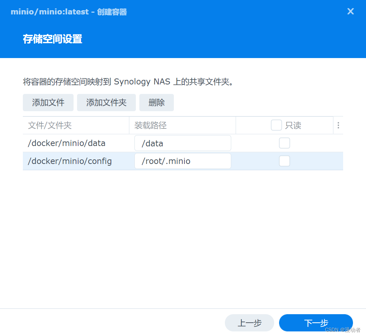The height and width of the screenshot is (336, 366).
Task: Enable read-only for /docker/minio/config
Action: (x=284, y=161)
